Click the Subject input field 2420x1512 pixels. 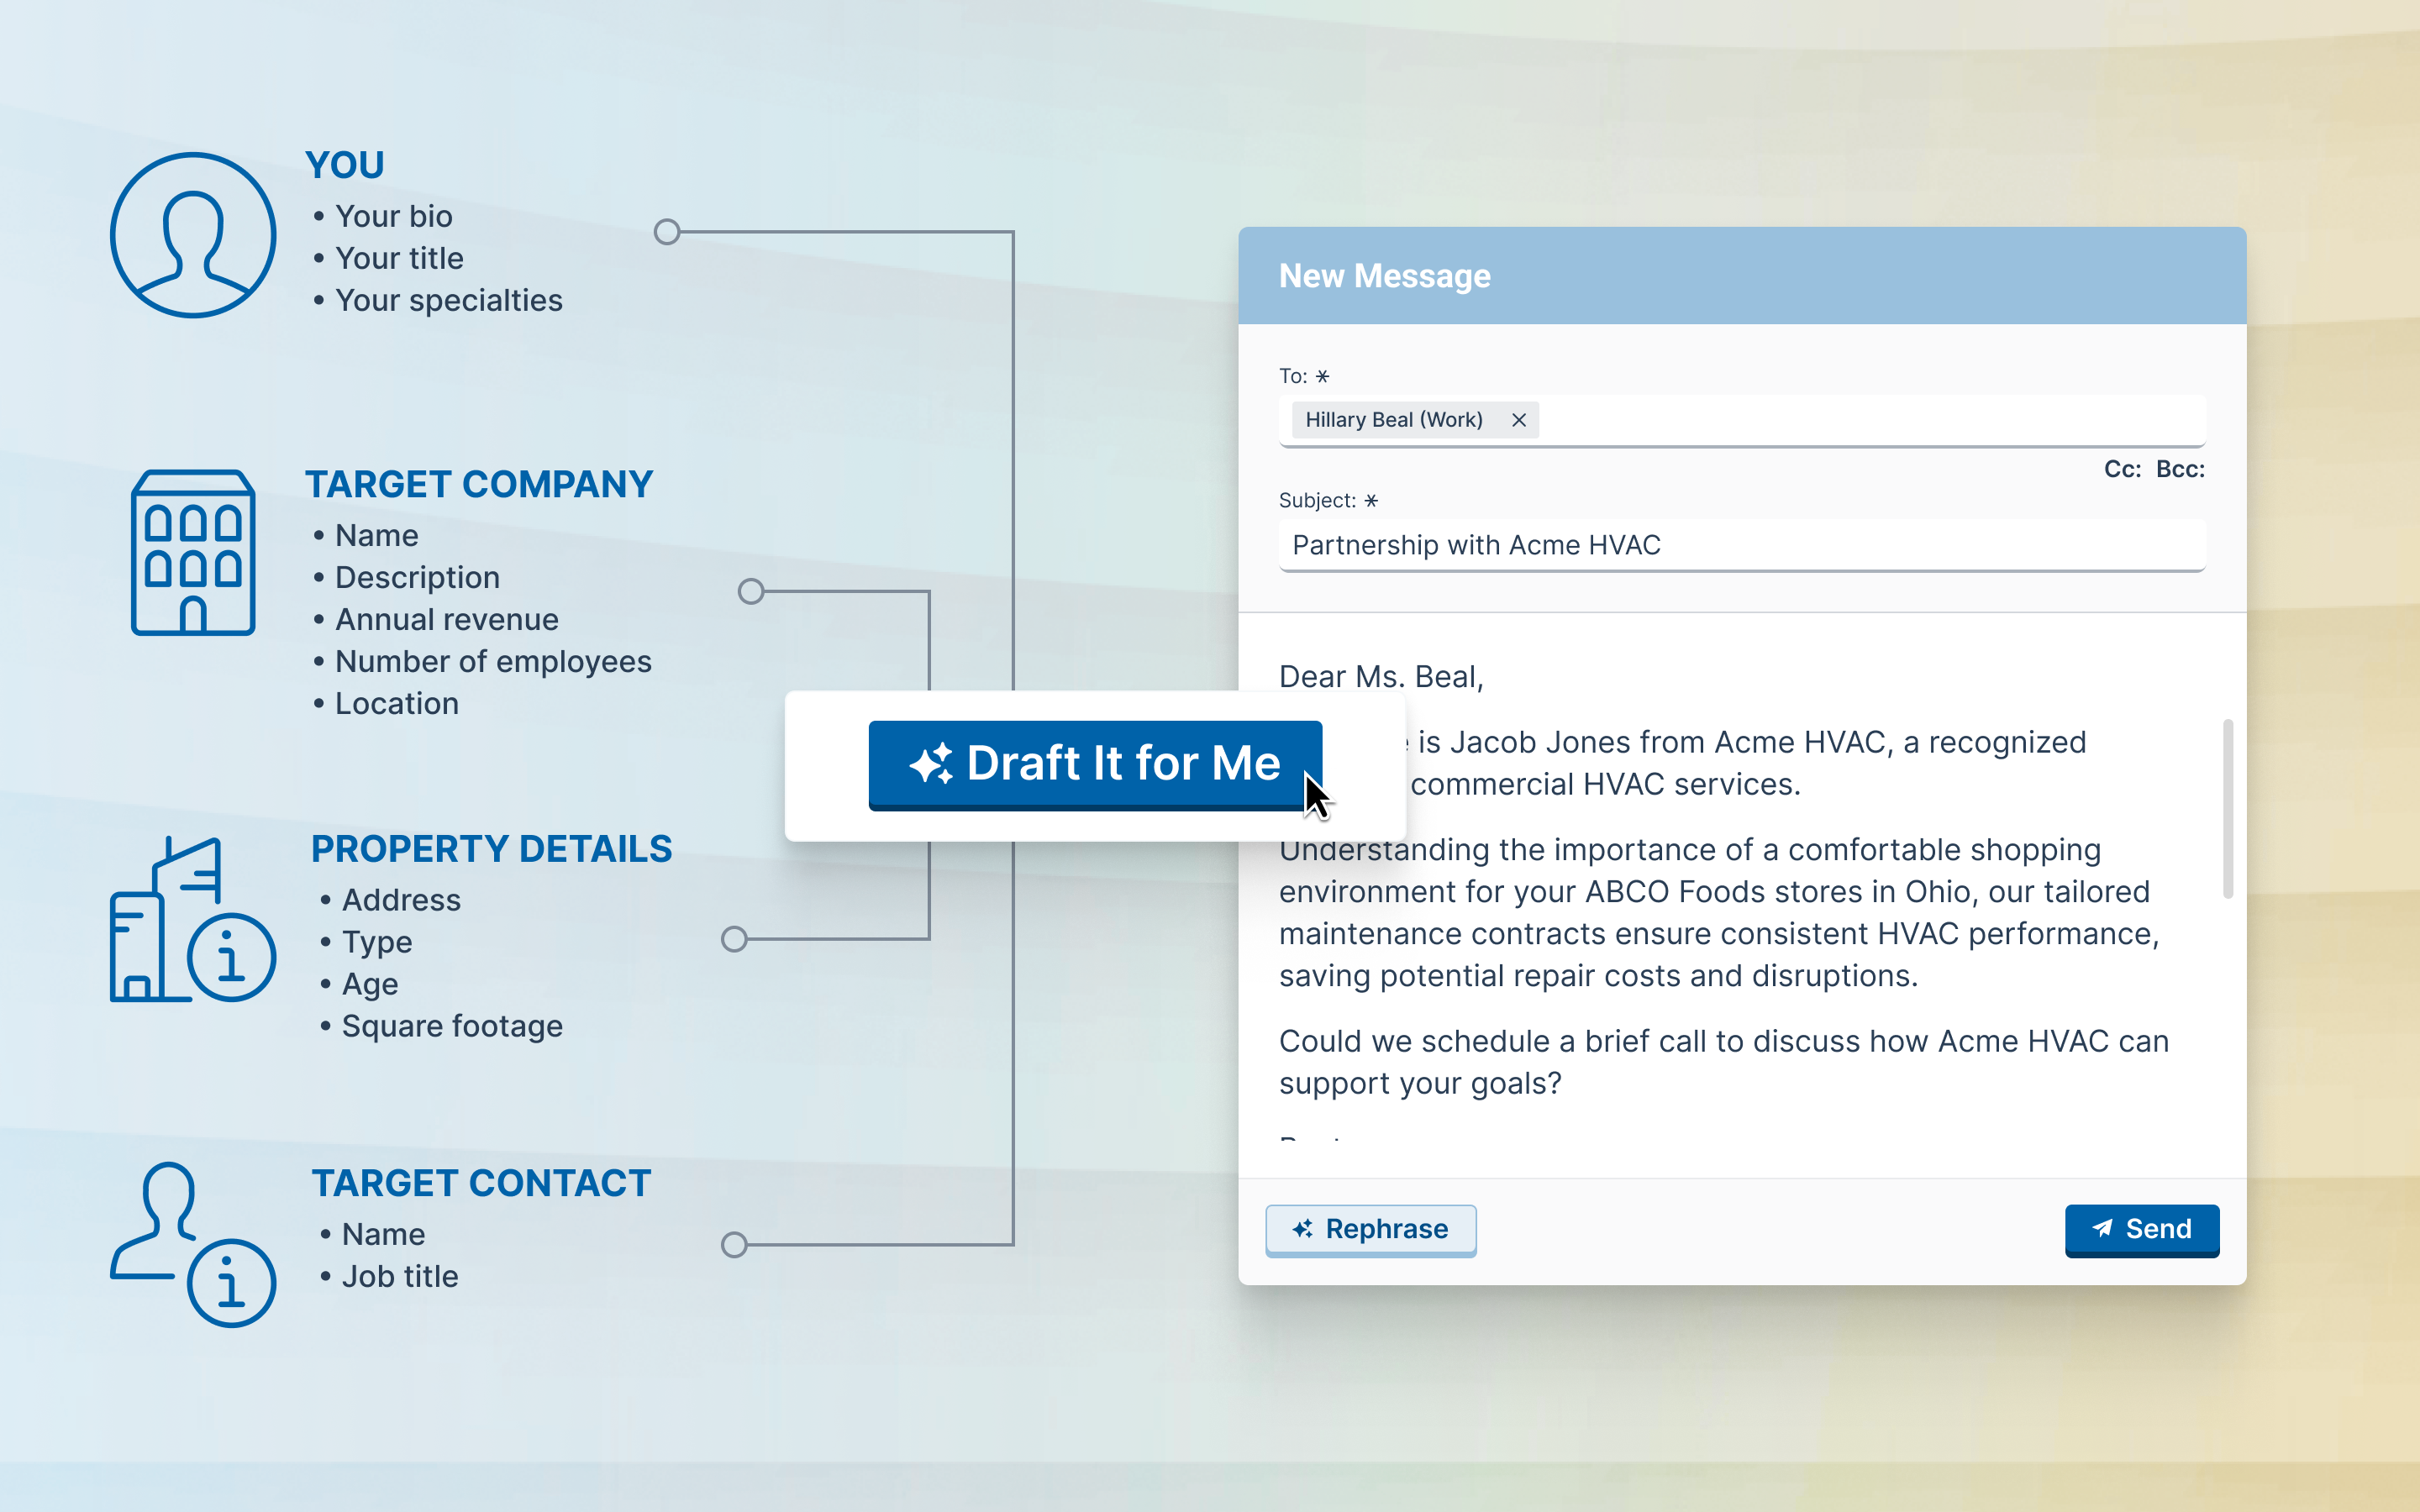[1740, 545]
